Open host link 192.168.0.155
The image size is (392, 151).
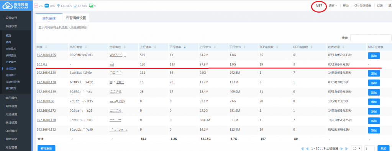pos(46,55)
